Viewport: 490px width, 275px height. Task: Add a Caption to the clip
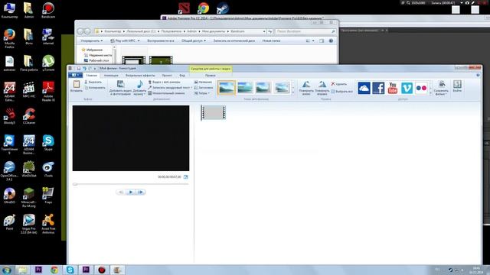204,88
